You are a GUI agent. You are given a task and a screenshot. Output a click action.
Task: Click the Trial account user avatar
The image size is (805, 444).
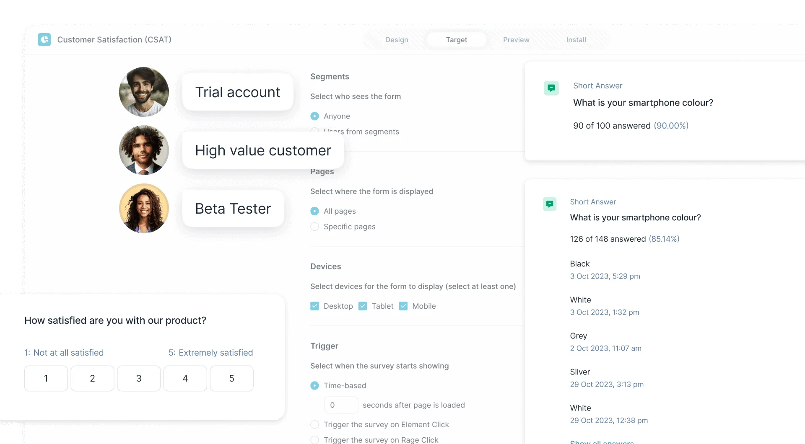pyautogui.click(x=143, y=92)
